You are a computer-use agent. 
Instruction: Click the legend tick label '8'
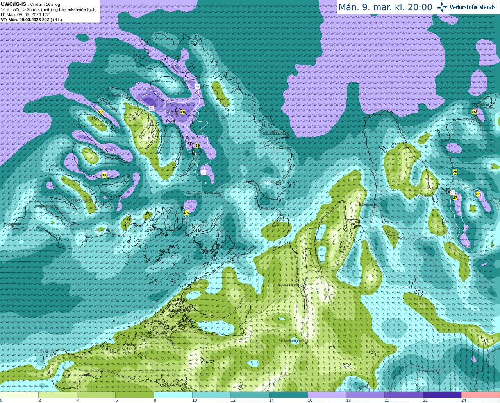click(155, 400)
